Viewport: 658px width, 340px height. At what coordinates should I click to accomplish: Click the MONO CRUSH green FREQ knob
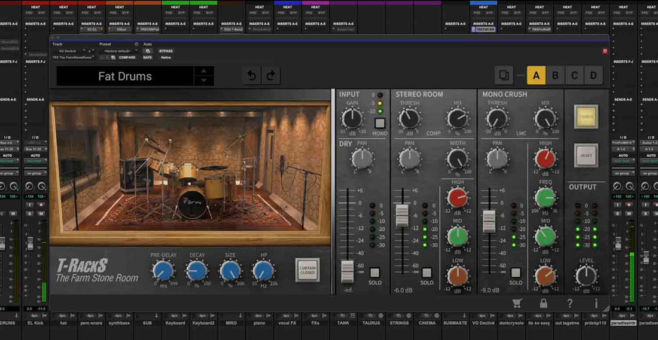tap(545, 197)
